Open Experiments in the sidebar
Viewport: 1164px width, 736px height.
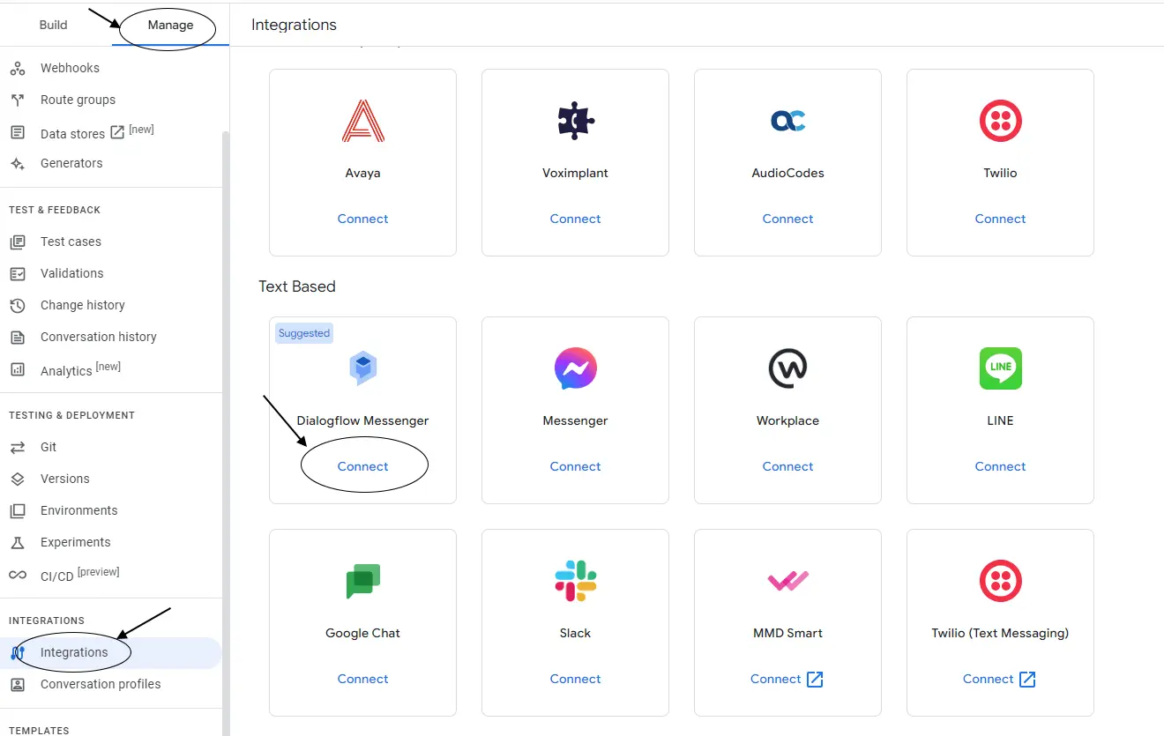point(76,542)
